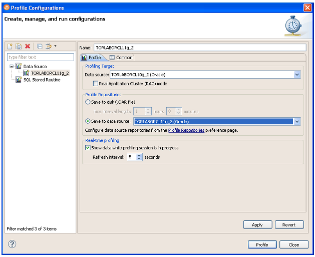Image resolution: width=315 pixels, height=257 pixels.
Task: Switch to the Profile tab
Action: click(x=92, y=58)
